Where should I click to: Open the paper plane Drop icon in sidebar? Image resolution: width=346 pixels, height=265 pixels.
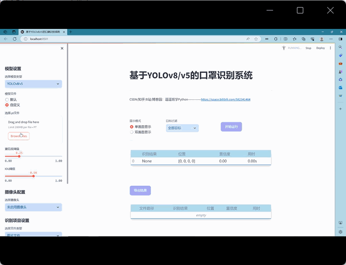[x=340, y=96]
